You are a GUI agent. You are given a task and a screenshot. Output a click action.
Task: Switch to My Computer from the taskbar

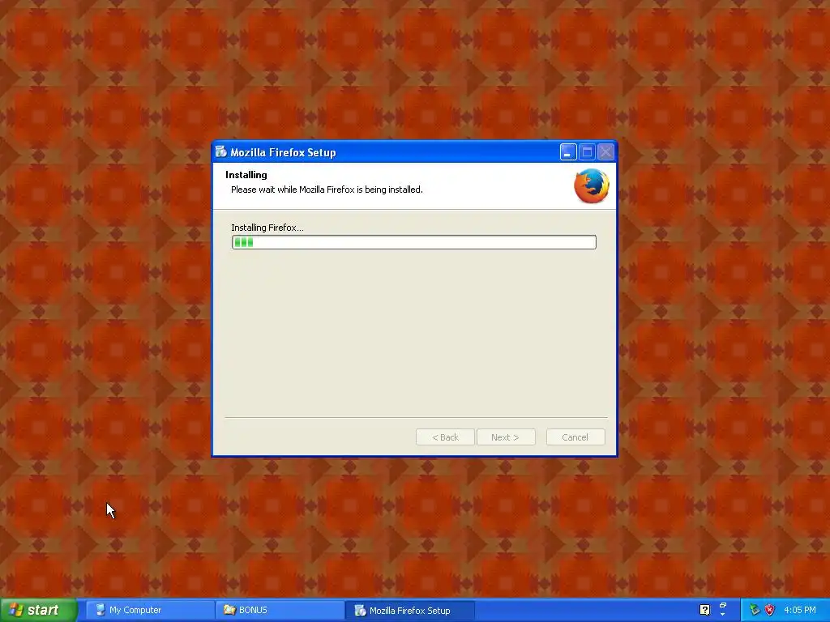pos(150,610)
